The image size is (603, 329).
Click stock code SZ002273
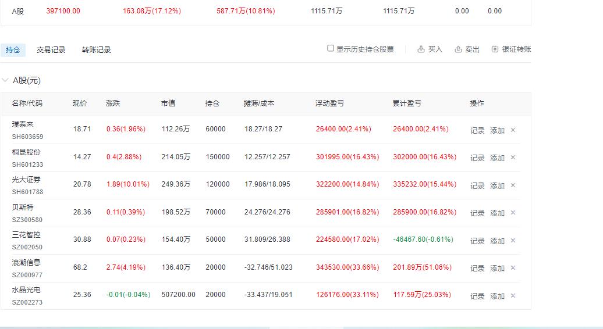pyautogui.click(x=27, y=302)
